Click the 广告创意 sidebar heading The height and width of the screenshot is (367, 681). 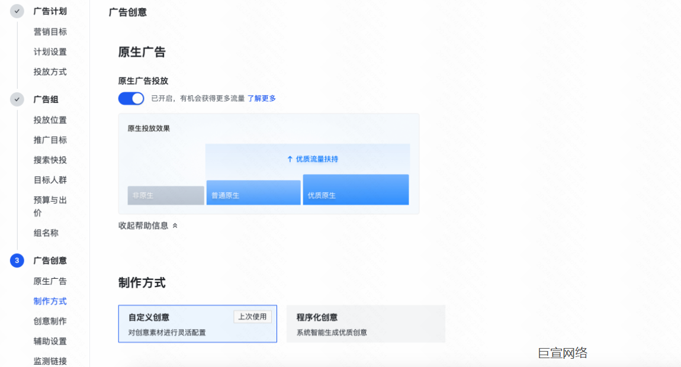pos(50,260)
